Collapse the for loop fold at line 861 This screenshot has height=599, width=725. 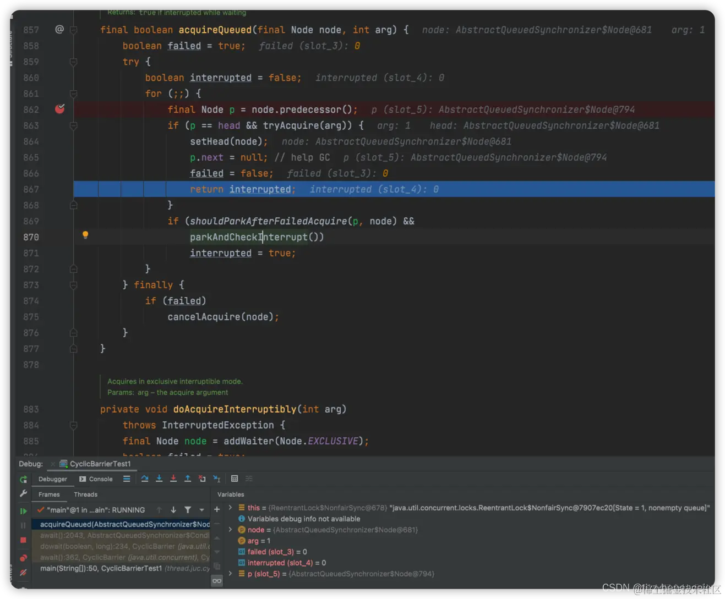[73, 94]
